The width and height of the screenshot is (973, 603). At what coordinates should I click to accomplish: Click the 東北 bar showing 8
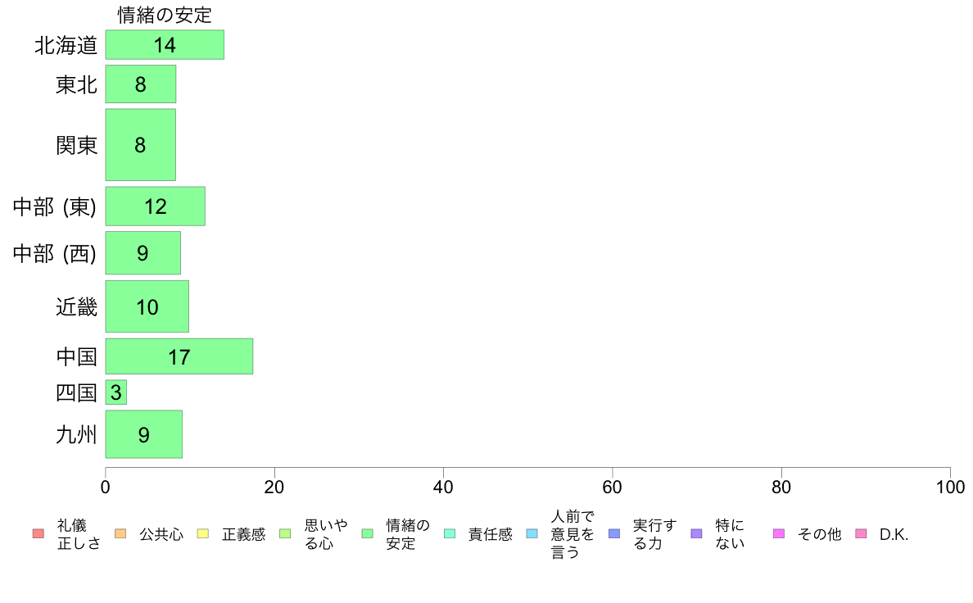pos(141,84)
